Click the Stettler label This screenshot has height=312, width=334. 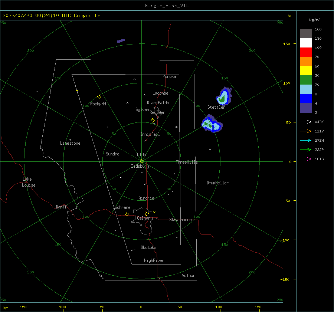click(x=216, y=107)
